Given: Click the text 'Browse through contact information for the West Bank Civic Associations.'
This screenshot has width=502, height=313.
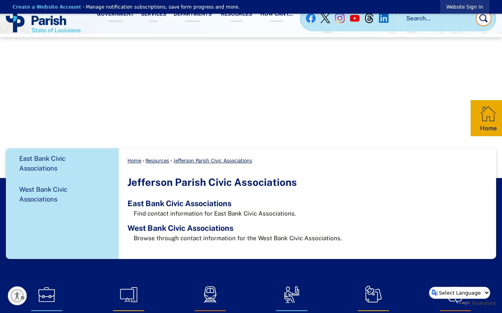Looking at the screenshot, I should [x=238, y=238].
